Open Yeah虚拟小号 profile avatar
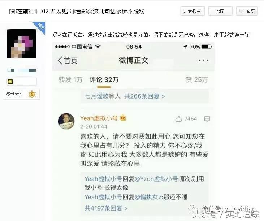264x221 pixels. click(66, 121)
